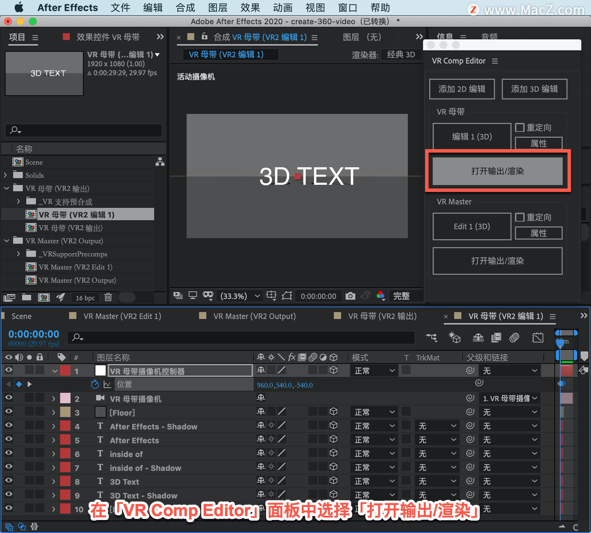Expand layer 2 VR 母带摄像机 properties

pyautogui.click(x=54, y=399)
